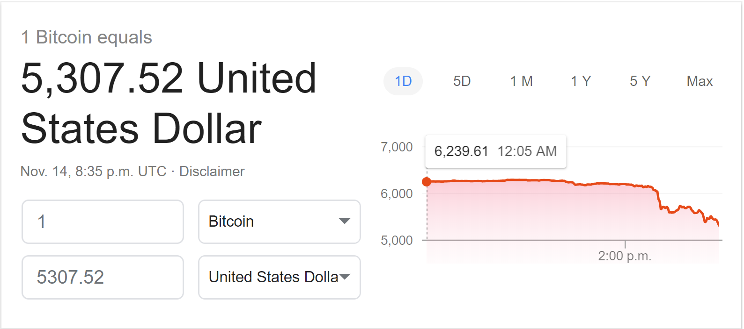Click the 6,239.61 price tooltip
Viewport: 744px width, 329px height.
point(495,151)
